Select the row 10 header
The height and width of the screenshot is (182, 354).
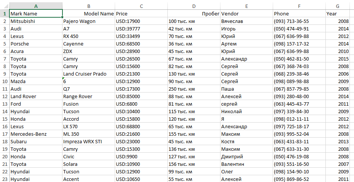(4, 81)
